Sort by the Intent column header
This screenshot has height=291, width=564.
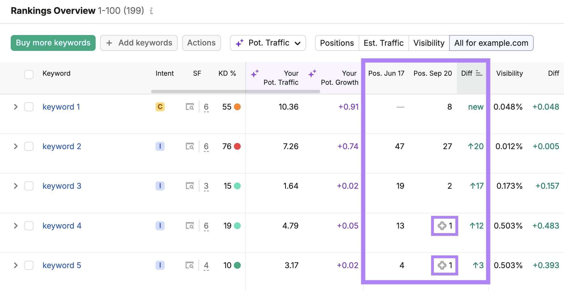coord(164,73)
